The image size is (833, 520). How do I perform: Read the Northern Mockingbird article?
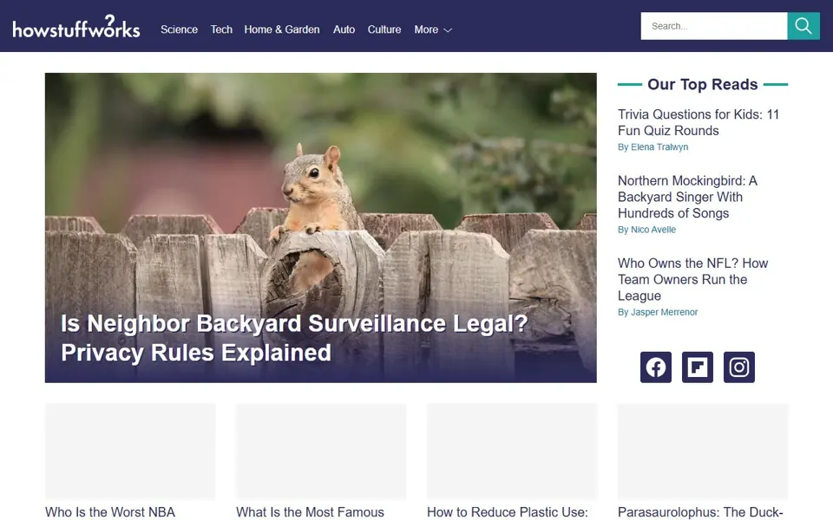tap(687, 197)
